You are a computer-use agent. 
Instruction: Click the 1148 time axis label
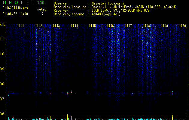click(x=146, y=26)
